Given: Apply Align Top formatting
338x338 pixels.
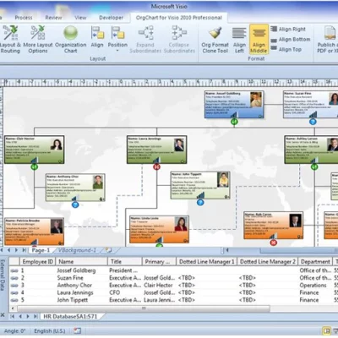Looking at the screenshot, I should pos(286,49).
